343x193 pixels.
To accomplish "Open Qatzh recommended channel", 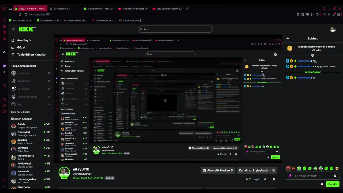I will tap(31, 126).
